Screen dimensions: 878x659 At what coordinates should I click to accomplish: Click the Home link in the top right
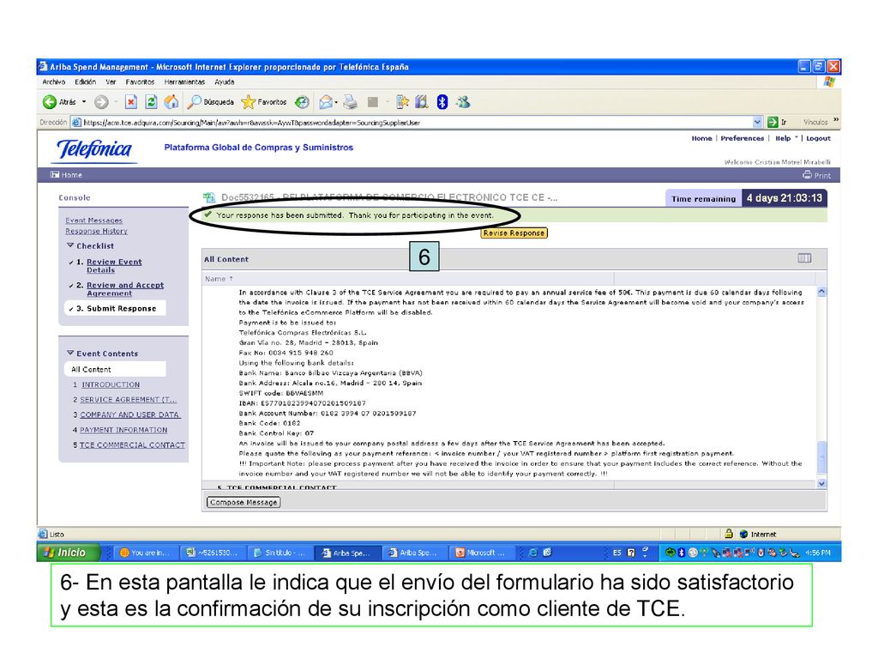701,138
